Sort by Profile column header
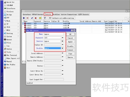 pyautogui.click(x=71, y=21)
